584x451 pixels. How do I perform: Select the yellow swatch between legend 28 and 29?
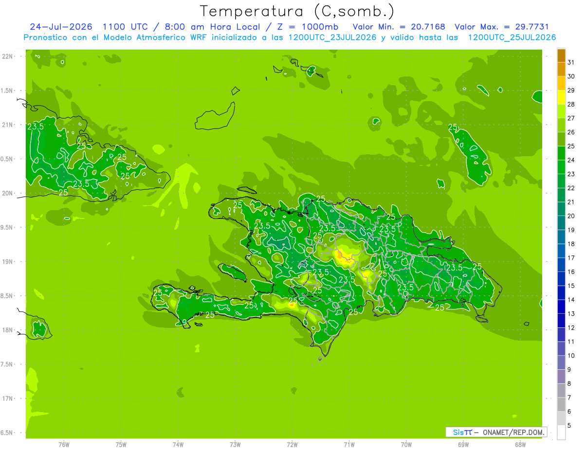[561, 97]
